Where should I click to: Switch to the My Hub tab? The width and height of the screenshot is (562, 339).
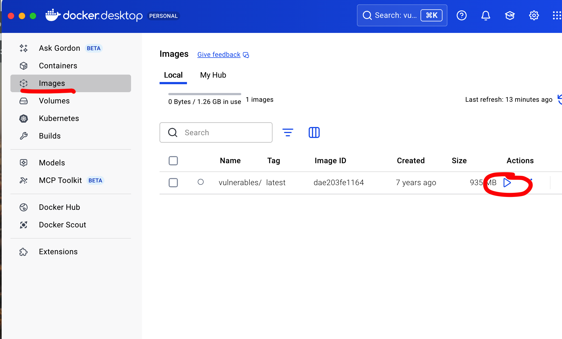click(213, 75)
